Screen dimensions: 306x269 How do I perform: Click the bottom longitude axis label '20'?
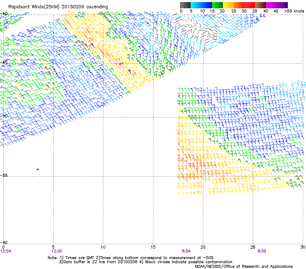point(203,247)
